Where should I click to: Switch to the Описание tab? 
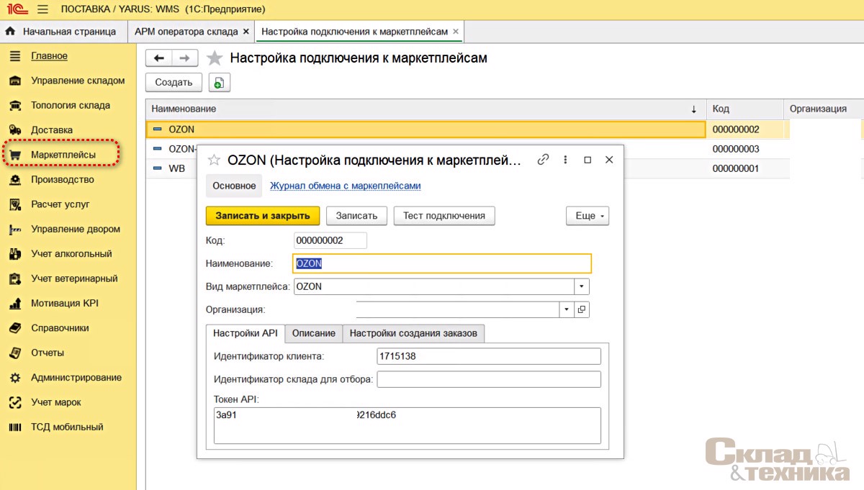(313, 333)
